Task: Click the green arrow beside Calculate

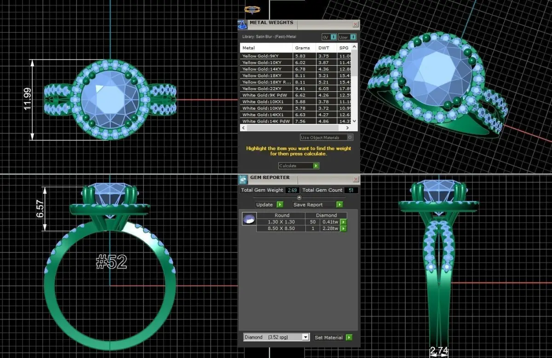Action: pyautogui.click(x=316, y=166)
